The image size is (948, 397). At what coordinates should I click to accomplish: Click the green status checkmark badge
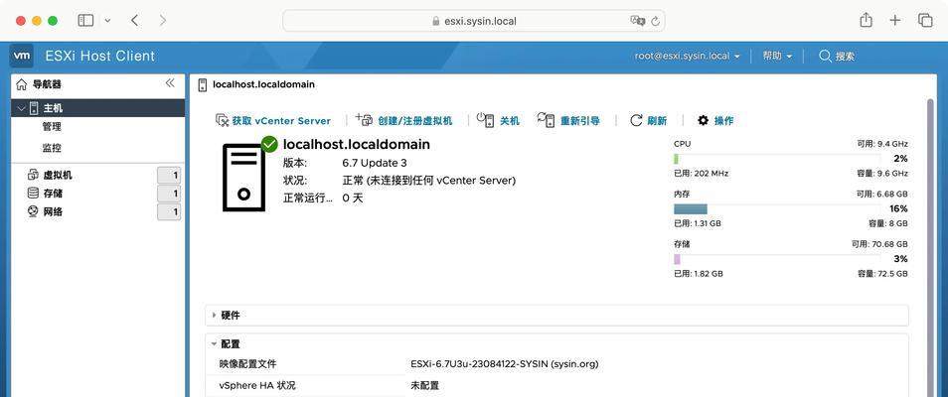[269, 145]
